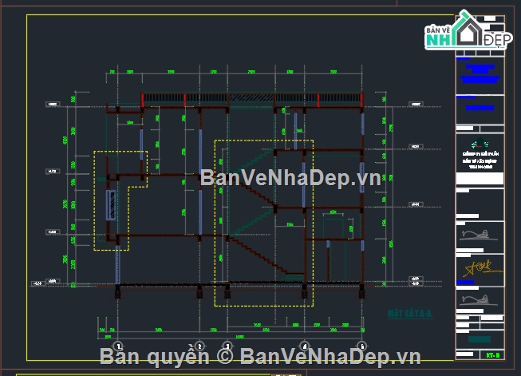Click the drawing title MẶT CẮT A-A
The width and height of the screenshot is (521, 376).
point(409,314)
